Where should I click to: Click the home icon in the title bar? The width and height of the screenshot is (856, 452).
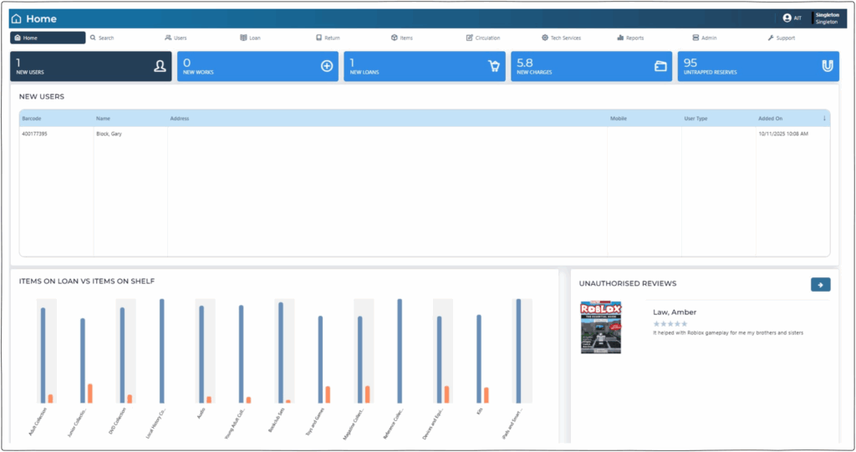17,18
